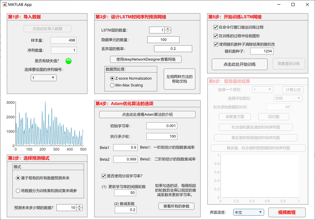
Task: Click 真实值和预测值的时间序列图 button
Action: point(256,138)
